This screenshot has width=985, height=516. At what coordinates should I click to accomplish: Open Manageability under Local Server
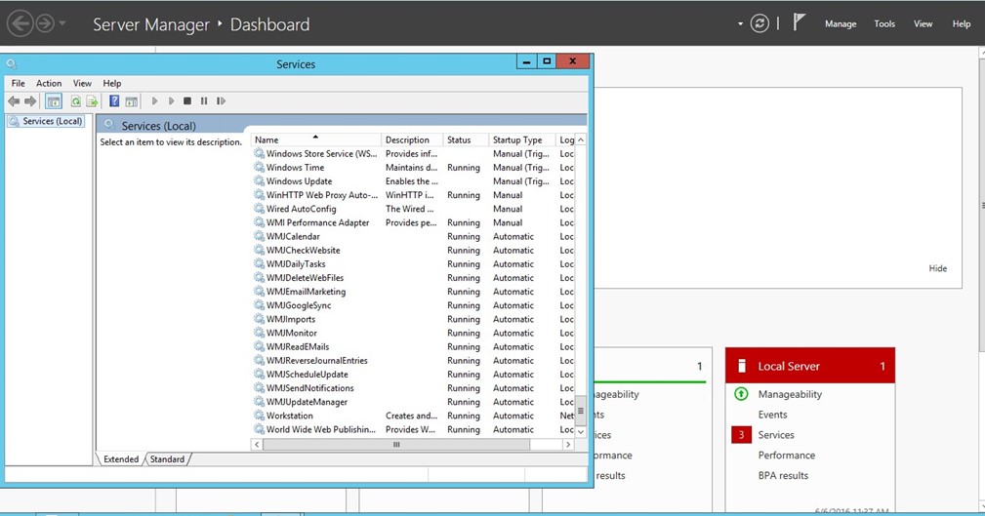click(x=790, y=394)
